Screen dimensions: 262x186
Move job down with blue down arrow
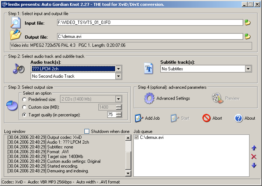[254, 165]
